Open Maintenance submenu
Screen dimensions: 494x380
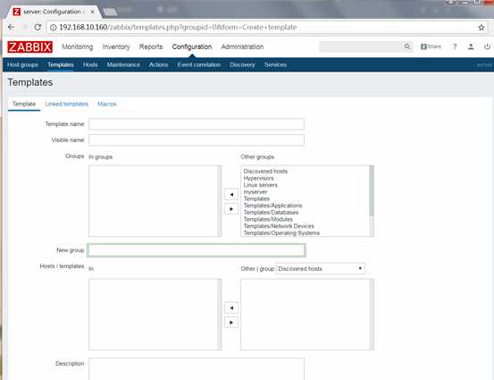click(x=123, y=64)
